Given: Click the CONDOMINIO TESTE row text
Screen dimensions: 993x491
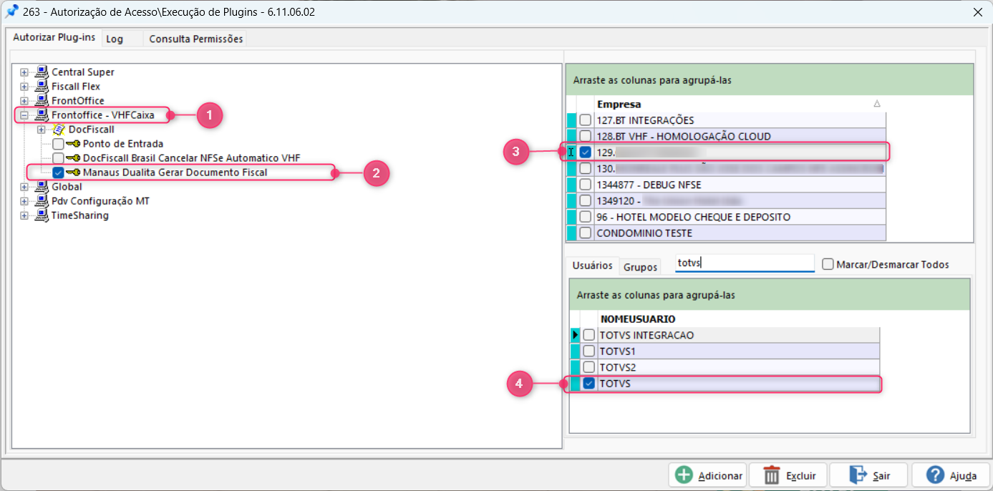Looking at the screenshot, I should pos(644,233).
